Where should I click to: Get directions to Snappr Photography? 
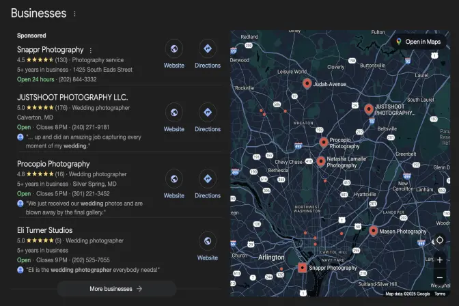pos(208,48)
